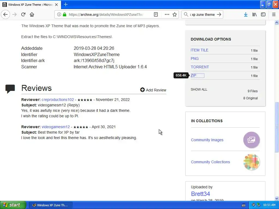Viewport: 279px width, 209px height.
Task: Click the identifier value WindowsXPZuneTheme
Action: click(97, 54)
